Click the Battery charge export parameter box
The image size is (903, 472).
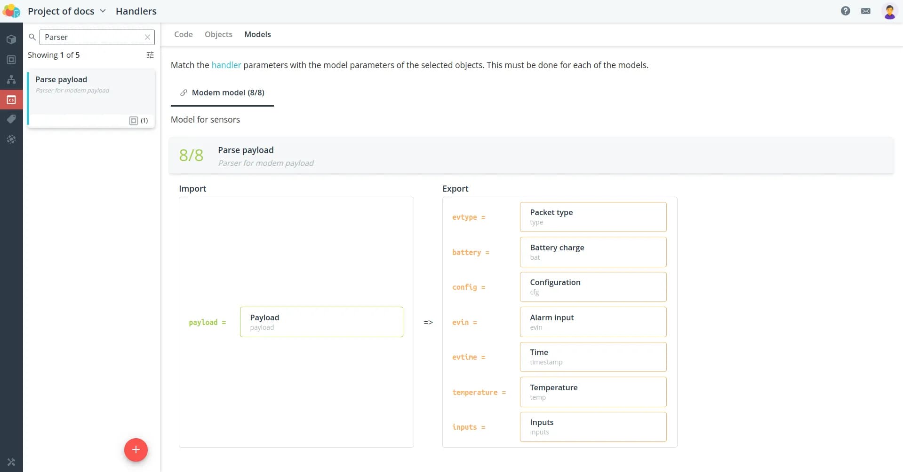click(593, 252)
